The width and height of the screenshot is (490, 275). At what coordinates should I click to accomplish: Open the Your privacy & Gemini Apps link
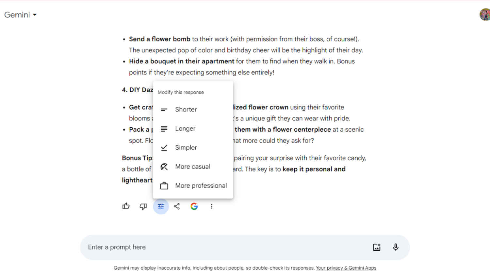point(346,268)
